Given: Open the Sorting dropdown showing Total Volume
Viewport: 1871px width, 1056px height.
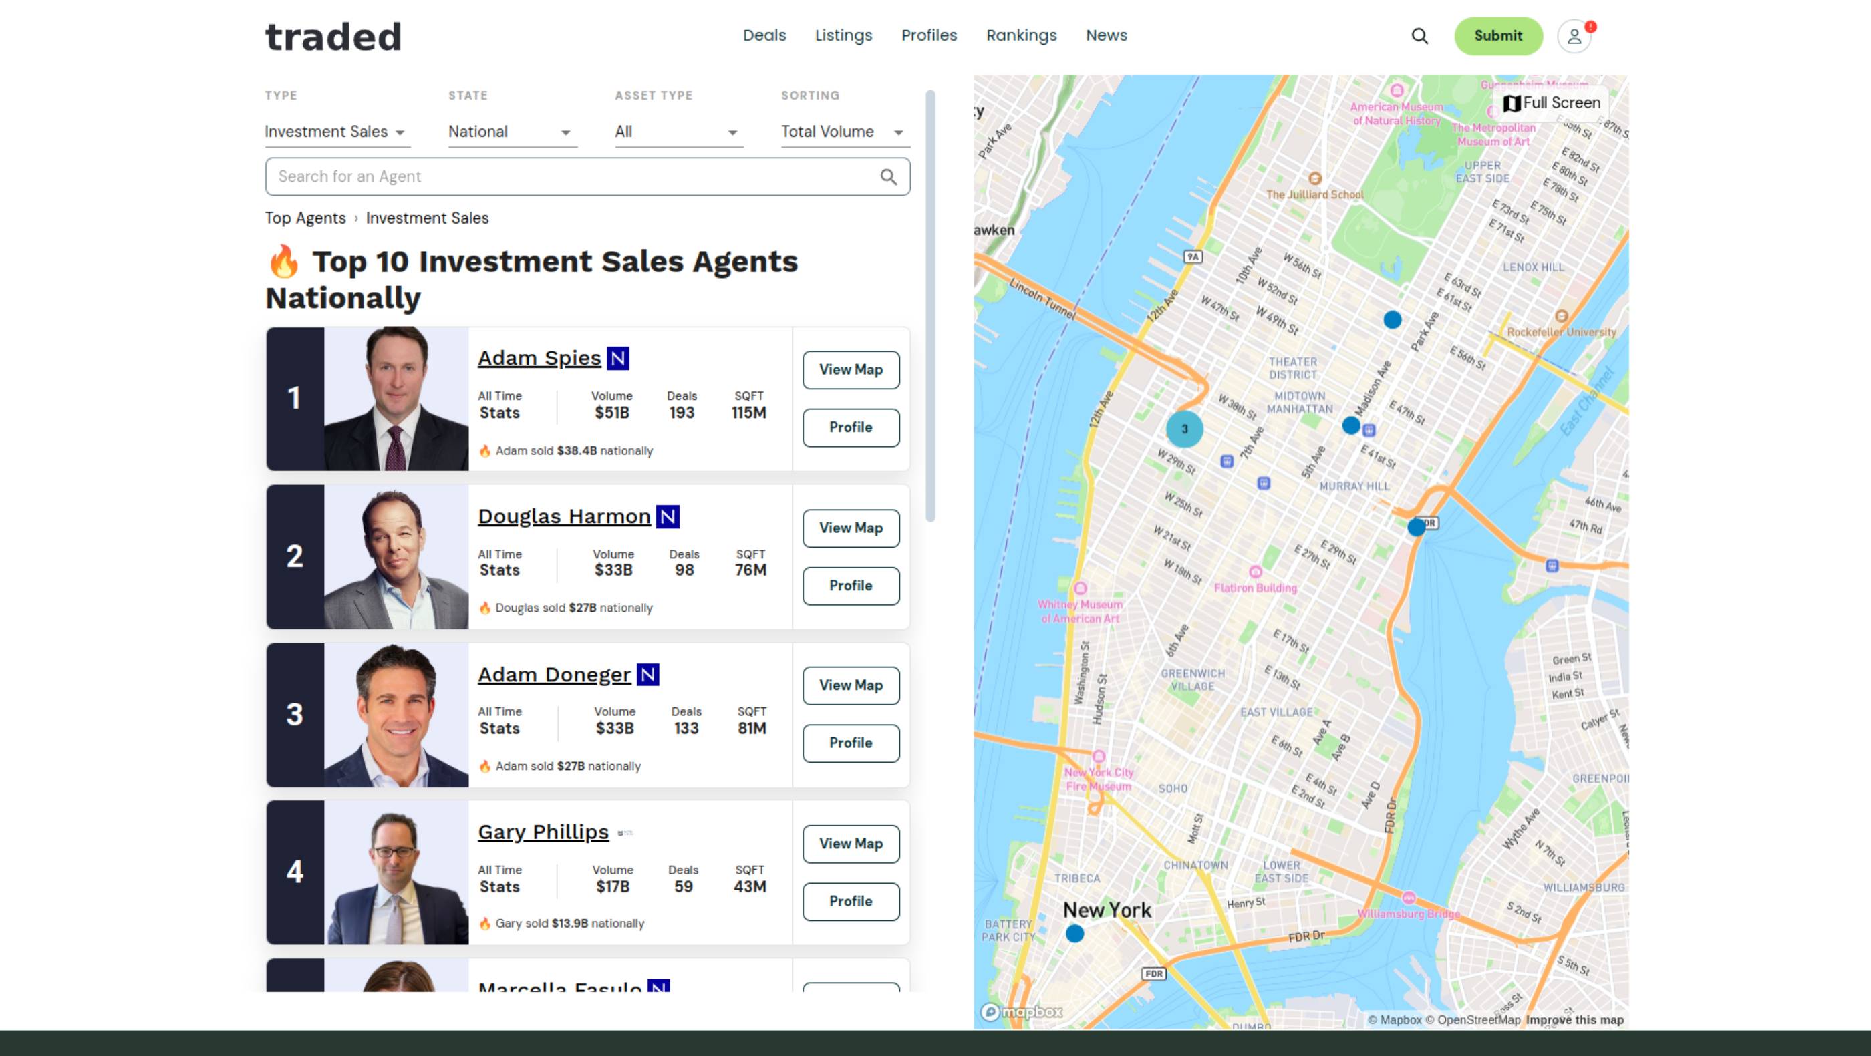Looking at the screenshot, I should tap(845, 132).
